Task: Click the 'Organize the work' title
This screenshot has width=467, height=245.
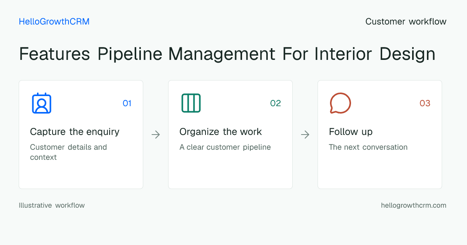Action: 221,132
